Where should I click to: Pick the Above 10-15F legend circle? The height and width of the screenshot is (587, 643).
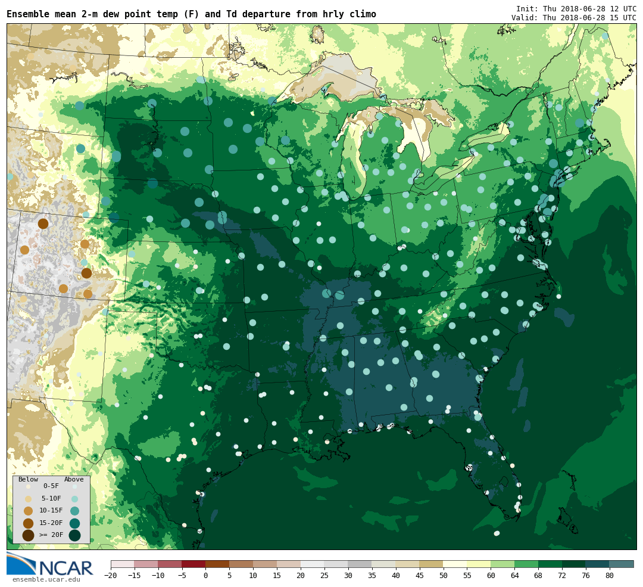tap(74, 511)
